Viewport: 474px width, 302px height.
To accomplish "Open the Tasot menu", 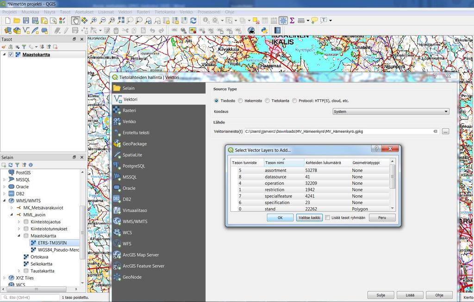I will coord(65,12).
